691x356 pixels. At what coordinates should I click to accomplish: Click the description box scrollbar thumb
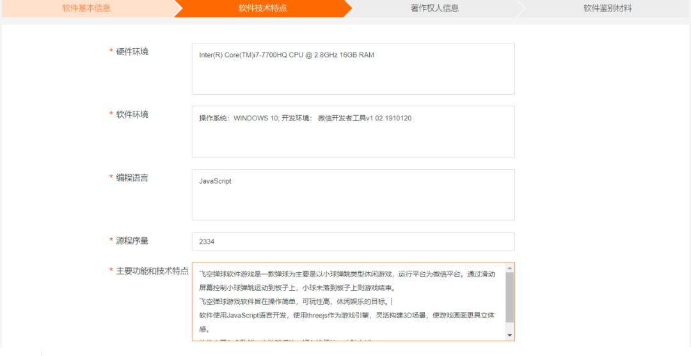pyautogui.click(x=510, y=297)
